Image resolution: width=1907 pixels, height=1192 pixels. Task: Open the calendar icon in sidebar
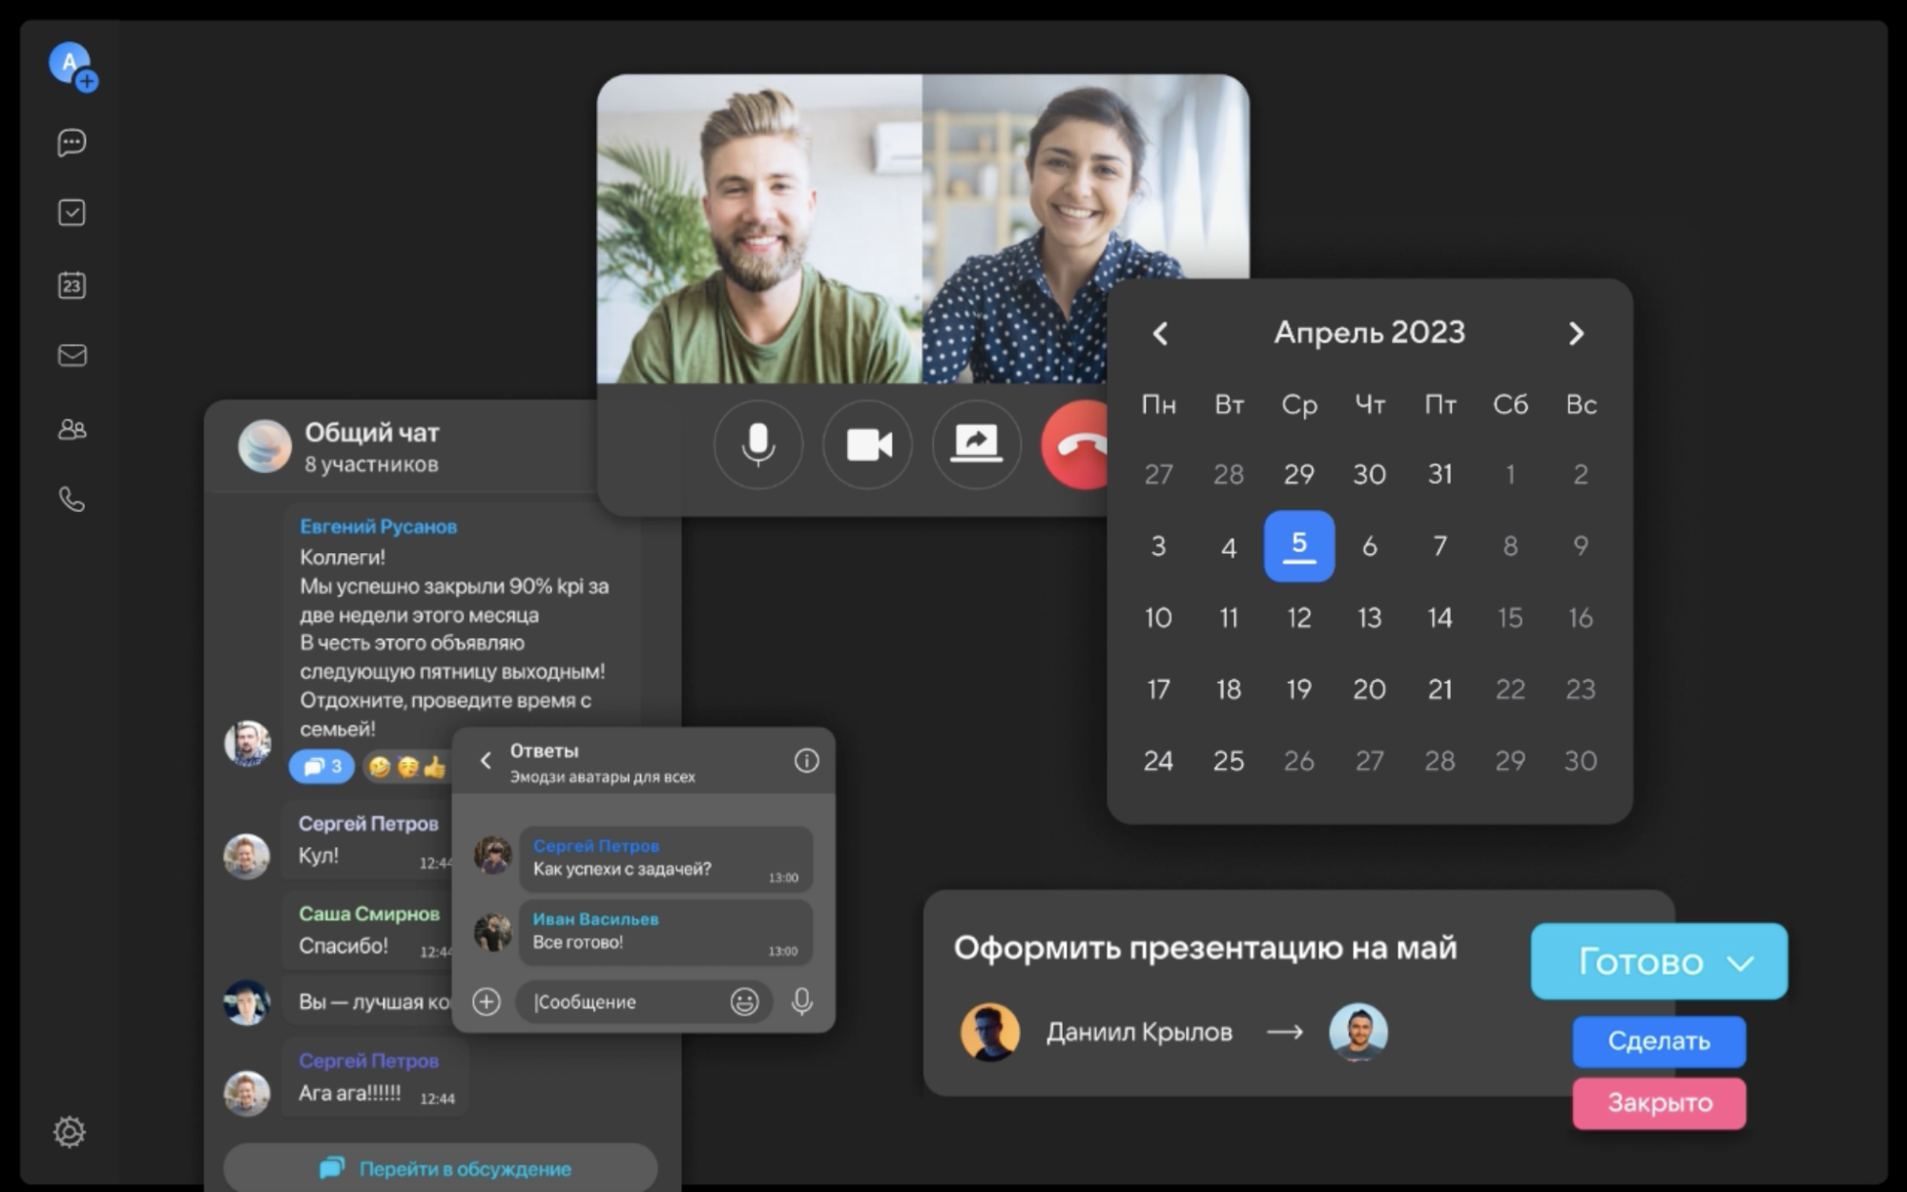coord(72,284)
